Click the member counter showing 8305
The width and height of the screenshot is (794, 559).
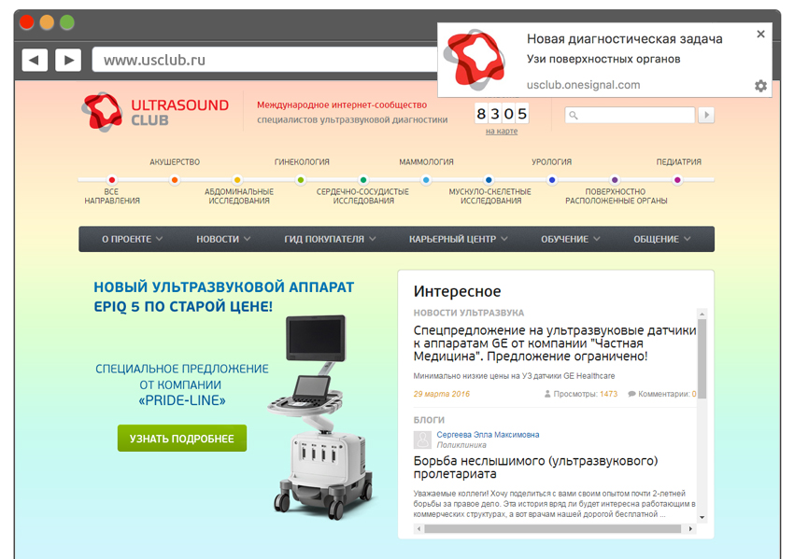point(502,114)
